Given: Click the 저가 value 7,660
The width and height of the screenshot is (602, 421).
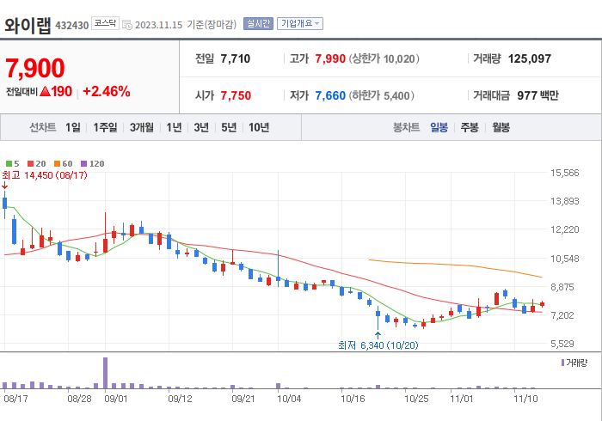Looking at the screenshot, I should click(330, 95).
